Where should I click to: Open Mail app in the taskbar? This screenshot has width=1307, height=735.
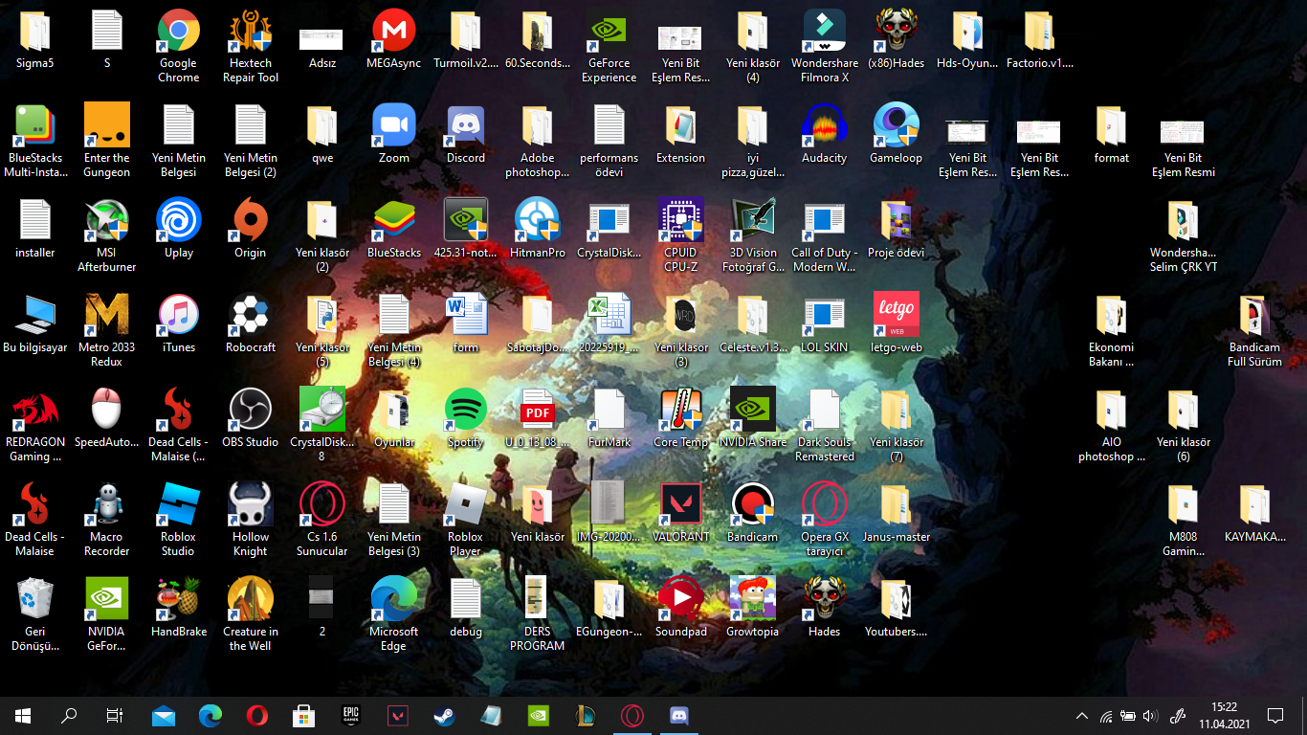coord(164,715)
